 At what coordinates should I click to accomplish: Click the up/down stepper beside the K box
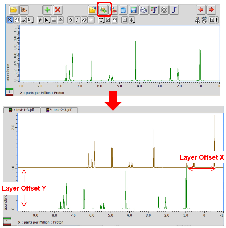[217, 20]
